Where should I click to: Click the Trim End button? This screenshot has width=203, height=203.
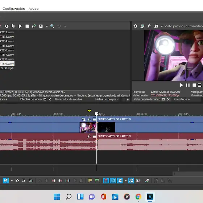(x=61, y=181)
